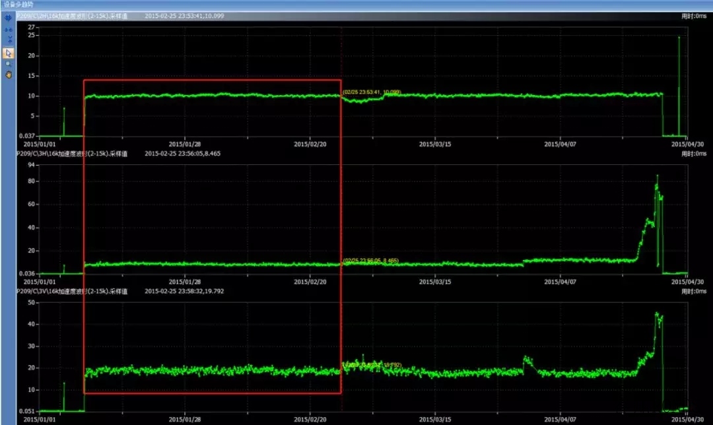
Task: Click the collapse arrows icon in sidebar
Action: (9, 39)
